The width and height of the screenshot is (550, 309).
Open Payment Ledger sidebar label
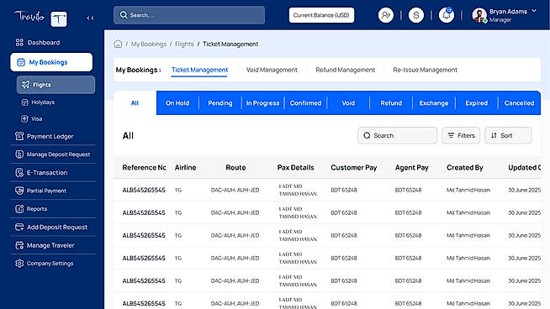(50, 136)
